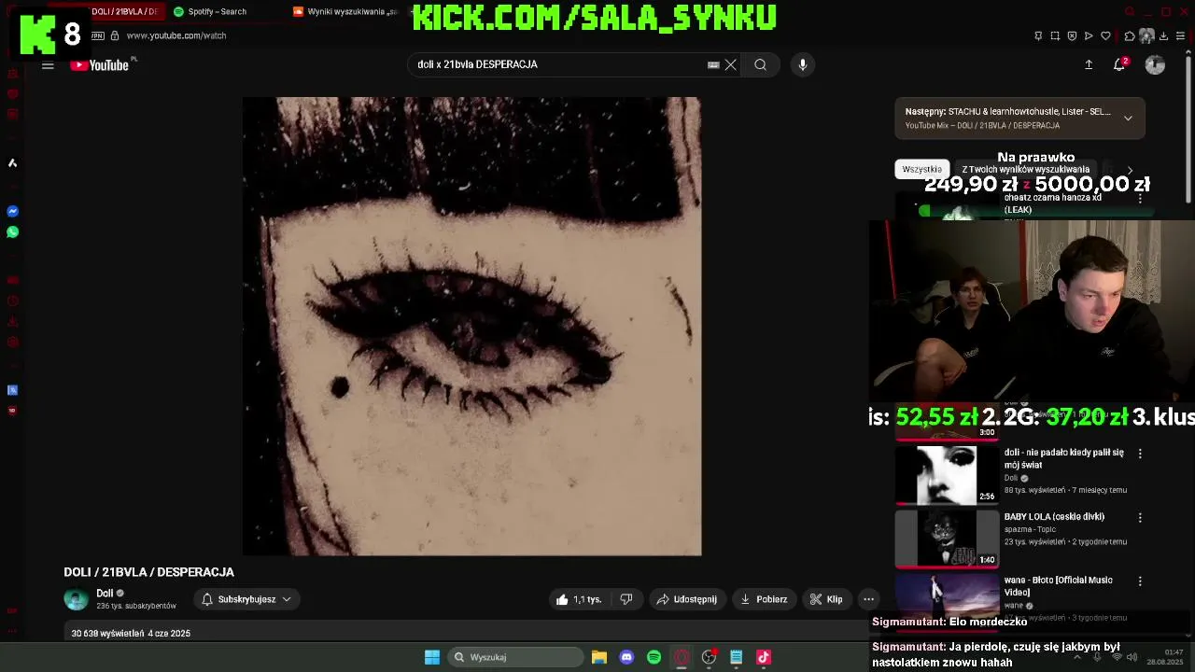Show more filter chips with right arrow
The height and width of the screenshot is (672, 1195).
pyautogui.click(x=1130, y=170)
